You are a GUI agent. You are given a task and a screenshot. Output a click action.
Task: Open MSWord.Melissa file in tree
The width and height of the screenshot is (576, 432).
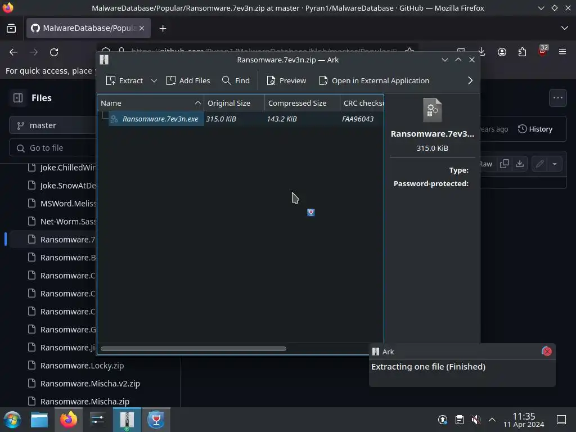62,204
